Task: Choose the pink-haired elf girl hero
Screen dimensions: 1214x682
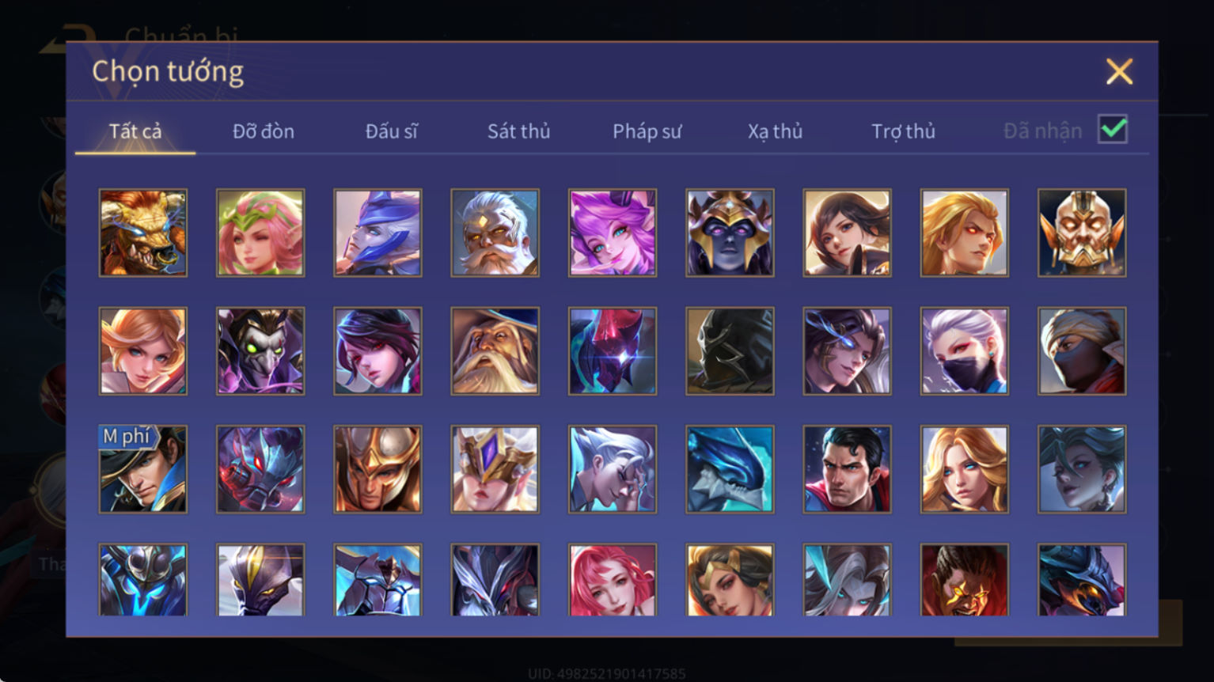Action: tap(260, 233)
